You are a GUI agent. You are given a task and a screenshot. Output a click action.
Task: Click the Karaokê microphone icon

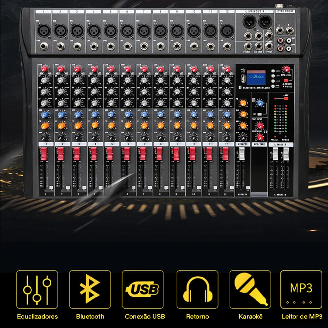point(250,289)
